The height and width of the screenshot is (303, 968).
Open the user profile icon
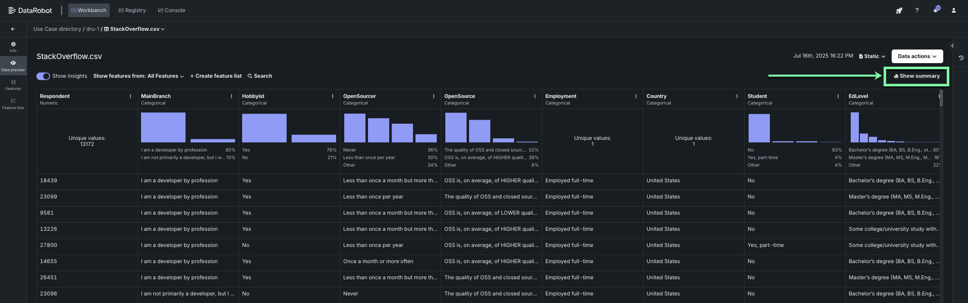[954, 11]
